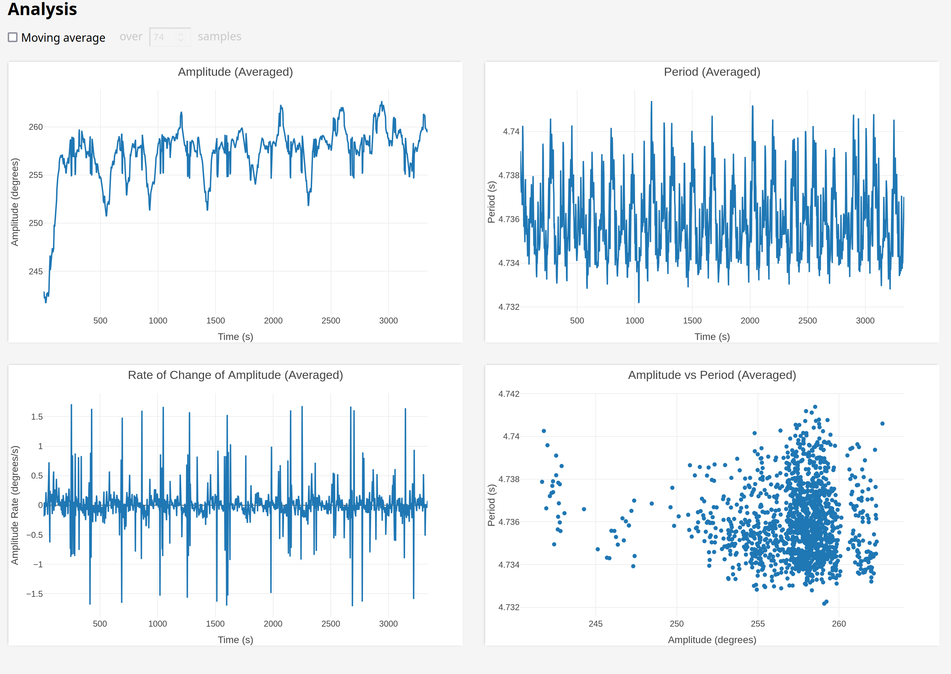The width and height of the screenshot is (951, 674).
Task: Click the down arrow of samples stepper
Action: [x=181, y=40]
